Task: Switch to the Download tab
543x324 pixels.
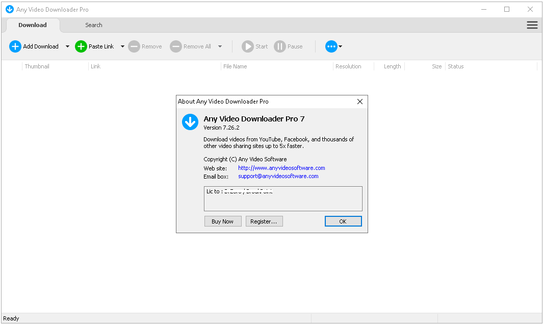Action: pyautogui.click(x=33, y=25)
